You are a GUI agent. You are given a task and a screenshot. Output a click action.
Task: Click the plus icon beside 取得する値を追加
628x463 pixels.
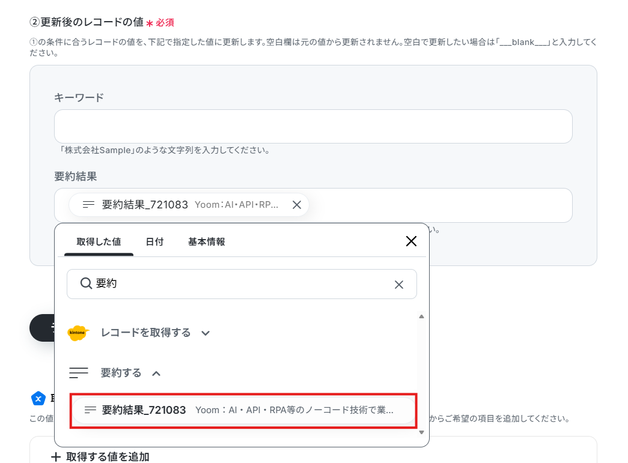[56, 457]
